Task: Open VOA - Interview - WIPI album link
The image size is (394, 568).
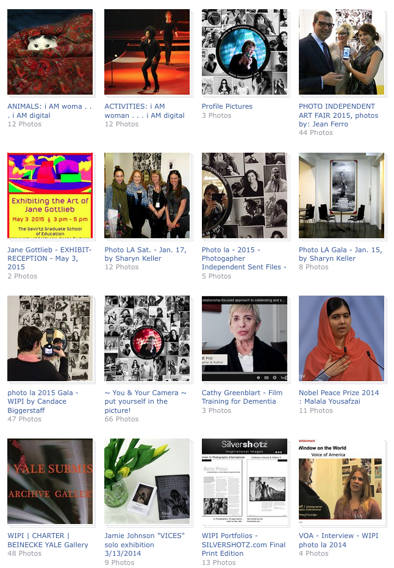Action: [338, 540]
